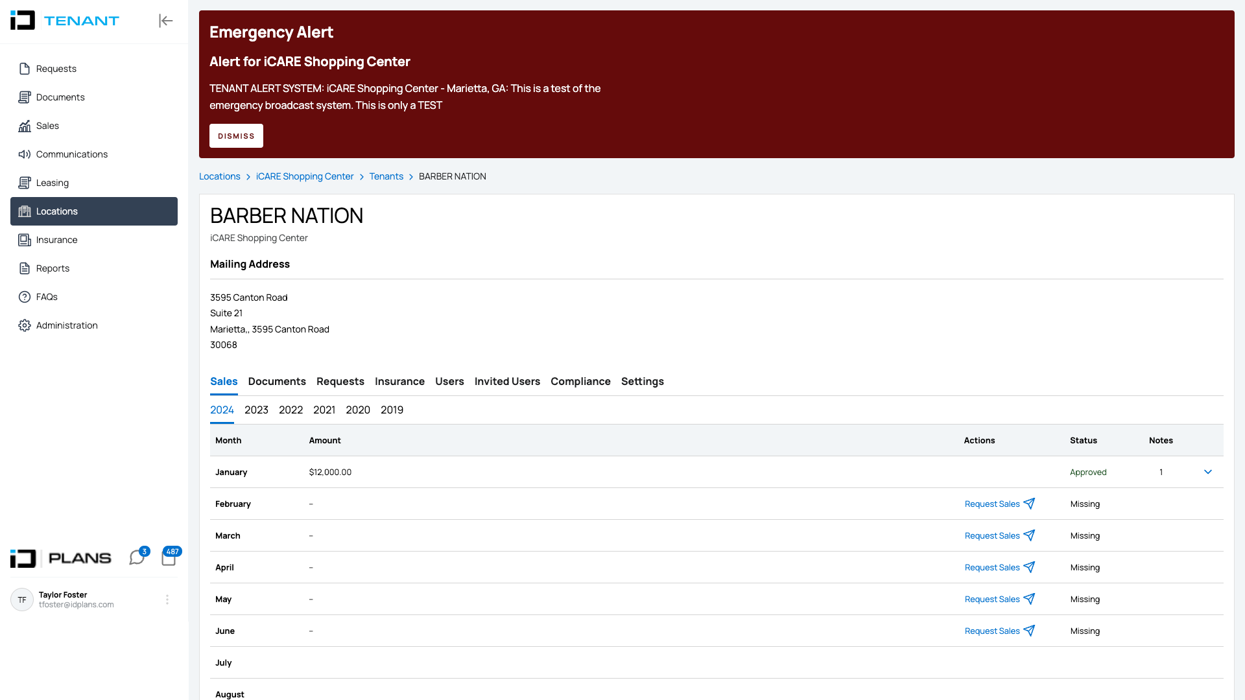
Task: Click the iCARE Shopping Center breadcrumb
Action: 304,176
